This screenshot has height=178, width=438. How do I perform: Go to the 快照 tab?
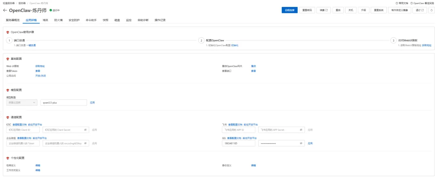tap(105, 20)
